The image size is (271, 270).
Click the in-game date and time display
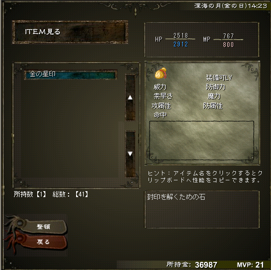click(231, 6)
